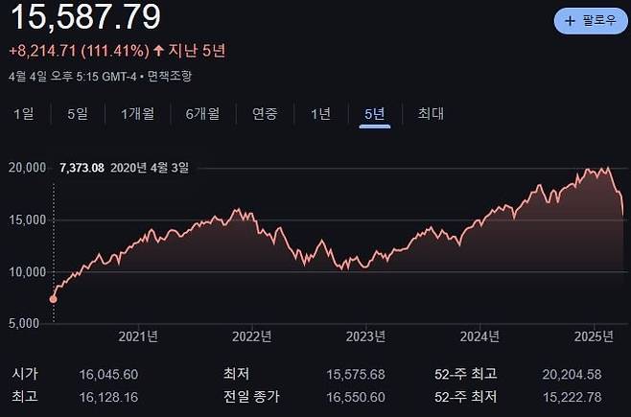Click the 2022년 x-axis label
The image size is (631, 417).
[252, 336]
